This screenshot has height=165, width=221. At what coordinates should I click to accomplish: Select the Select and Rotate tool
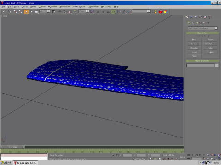[x=65, y=11]
